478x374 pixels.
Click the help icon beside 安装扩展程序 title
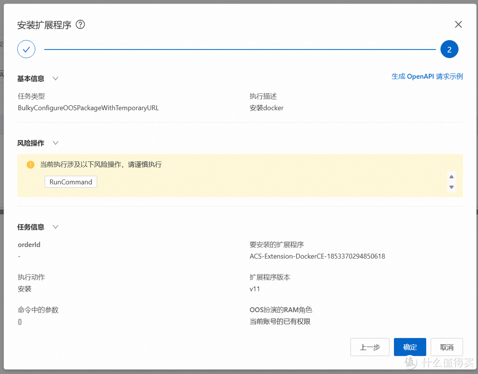[x=80, y=25]
